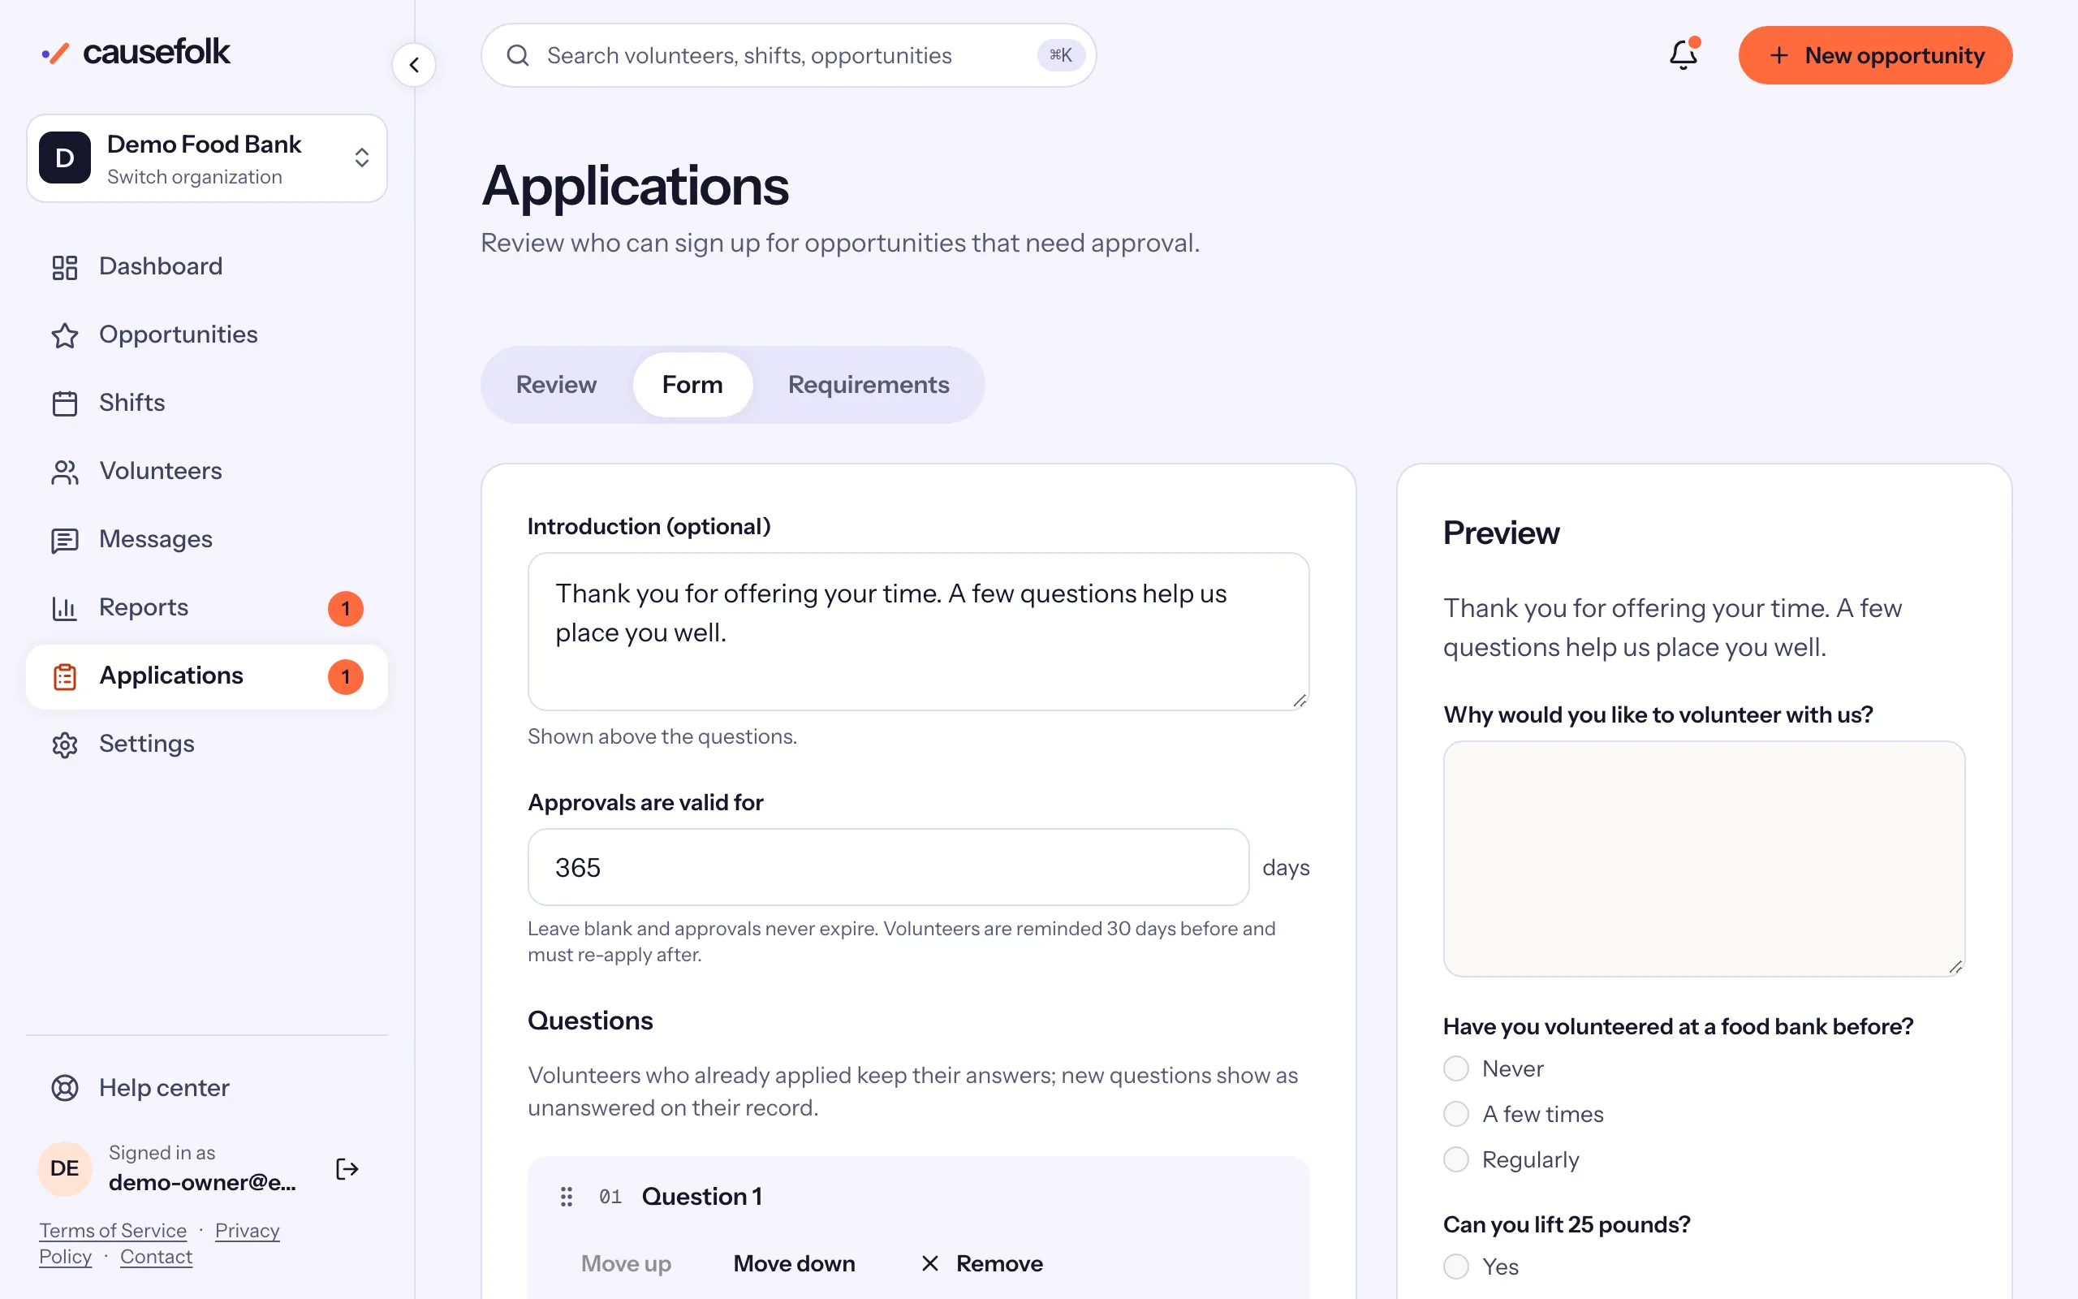This screenshot has width=2078, height=1299.
Task: Focus the search volunteers field
Action: point(788,55)
